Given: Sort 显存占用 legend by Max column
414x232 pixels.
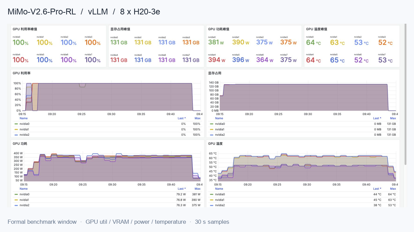Looking at the screenshot, I should coord(393,118).
